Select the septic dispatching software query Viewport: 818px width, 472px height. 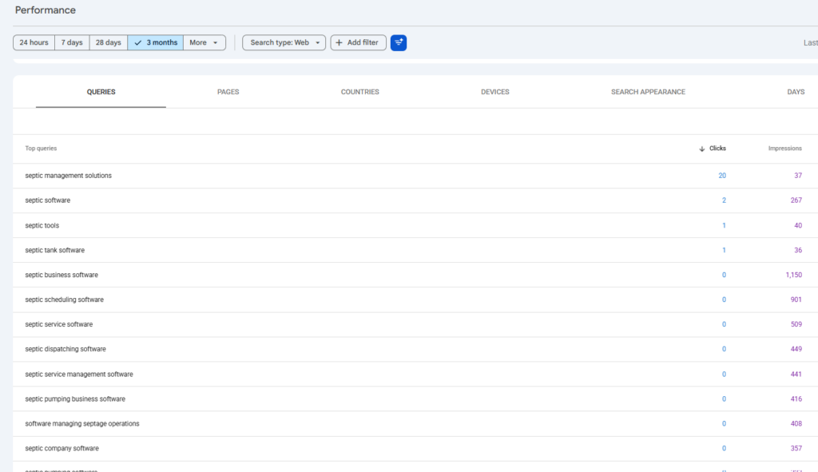click(x=66, y=349)
